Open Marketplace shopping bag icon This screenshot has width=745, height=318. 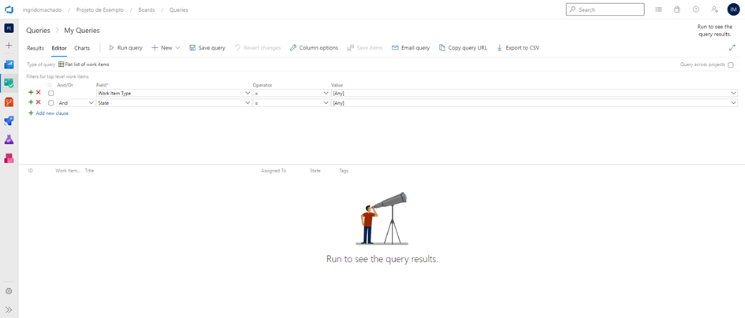click(677, 9)
